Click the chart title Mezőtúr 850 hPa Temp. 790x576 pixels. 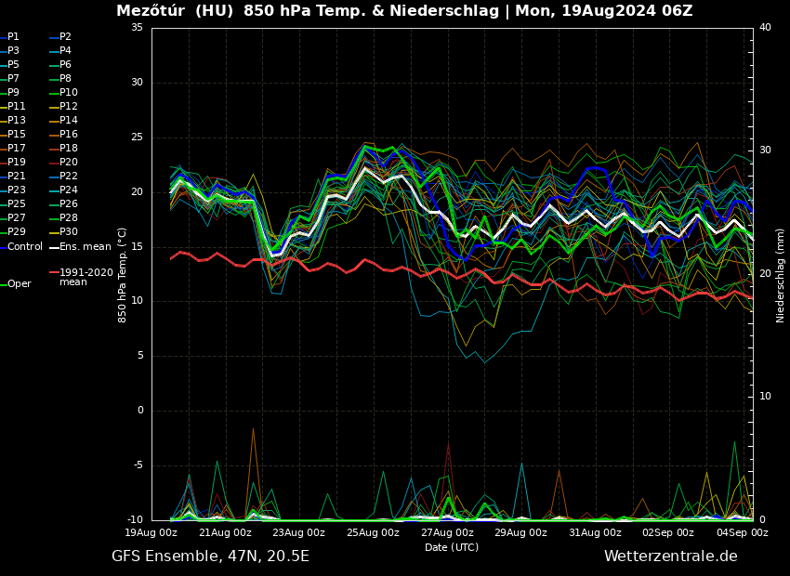tap(404, 11)
